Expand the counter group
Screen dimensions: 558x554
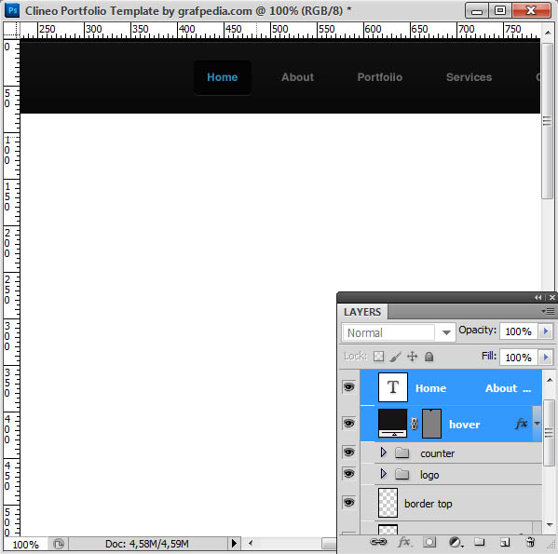(383, 453)
